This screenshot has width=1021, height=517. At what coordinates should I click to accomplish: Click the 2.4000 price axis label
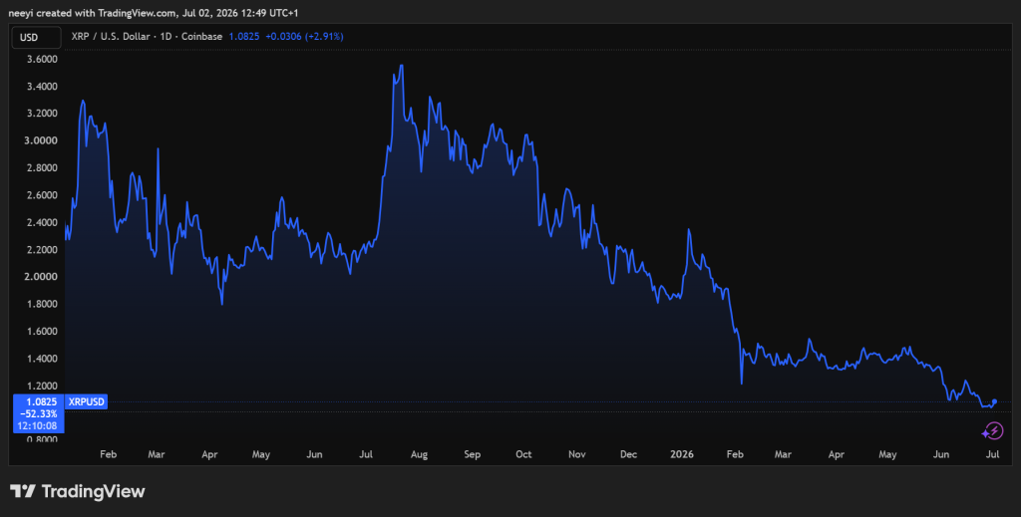pos(41,222)
